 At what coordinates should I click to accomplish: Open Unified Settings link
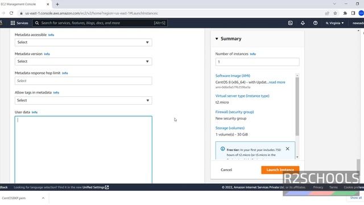click(96, 187)
